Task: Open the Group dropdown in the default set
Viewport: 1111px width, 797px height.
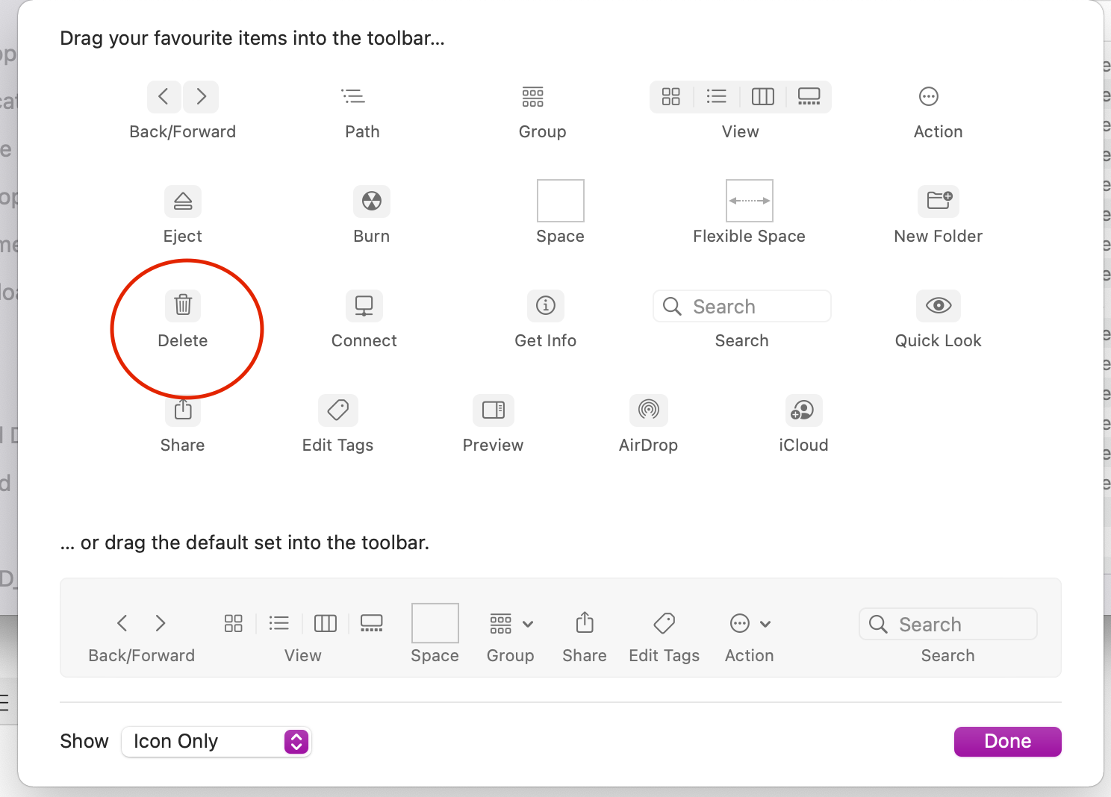Action: pos(511,623)
